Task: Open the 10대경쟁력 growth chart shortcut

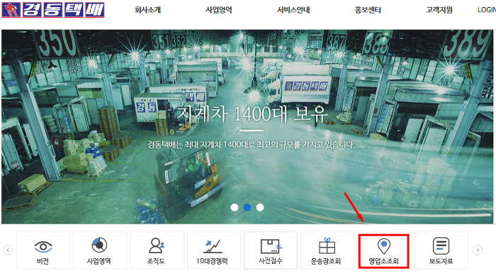Action: (x=214, y=250)
